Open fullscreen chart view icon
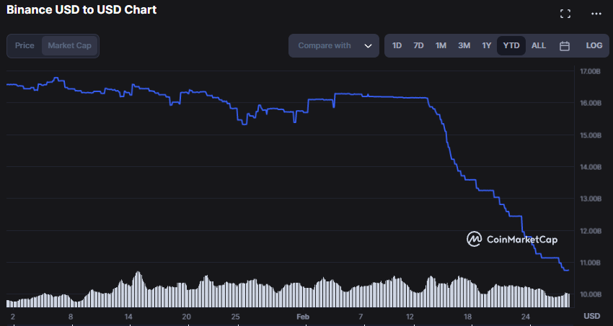 click(x=565, y=14)
